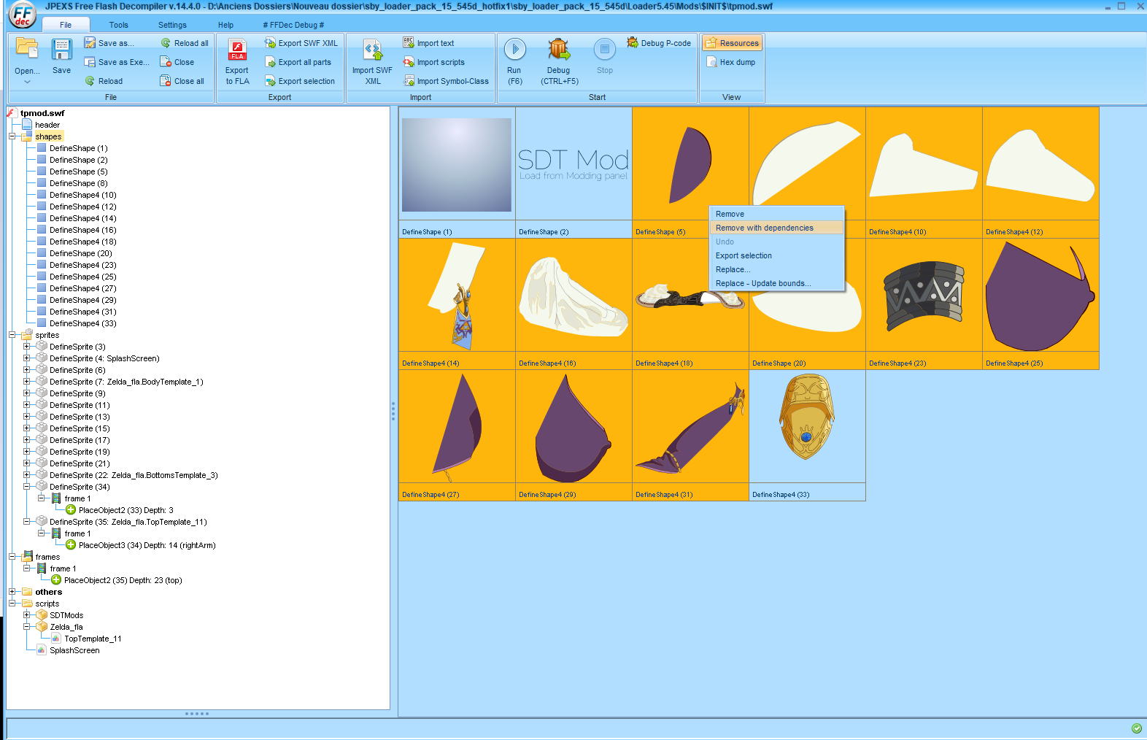Expand DefineSprite (3) tree node
The image size is (1147, 740).
pyautogui.click(x=27, y=347)
